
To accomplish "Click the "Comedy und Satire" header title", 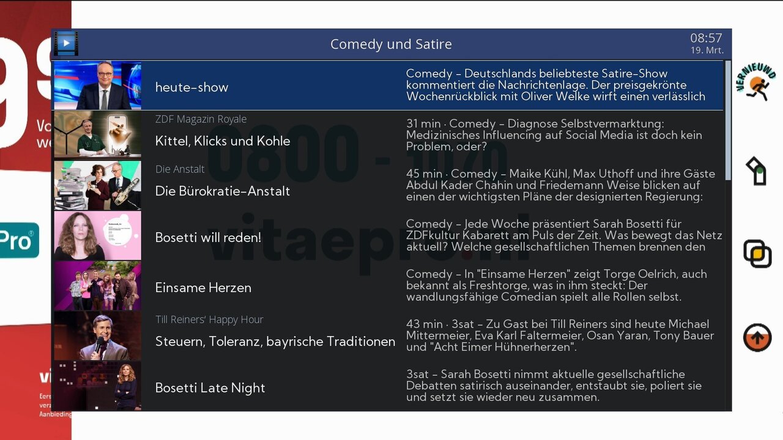I will click(x=391, y=44).
